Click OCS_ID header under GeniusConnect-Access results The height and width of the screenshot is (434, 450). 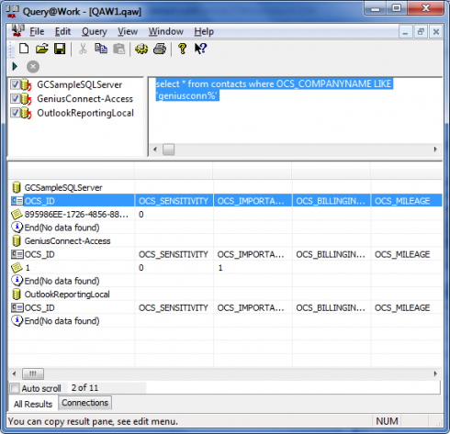click(x=39, y=254)
